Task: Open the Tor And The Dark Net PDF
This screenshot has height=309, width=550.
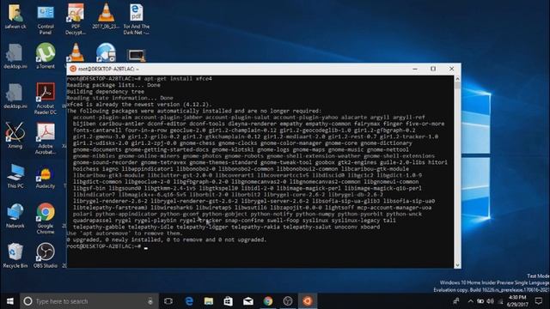Action: (136, 19)
